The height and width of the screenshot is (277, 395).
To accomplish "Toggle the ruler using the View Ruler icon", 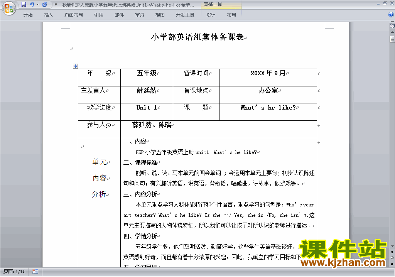I will point(392,25).
